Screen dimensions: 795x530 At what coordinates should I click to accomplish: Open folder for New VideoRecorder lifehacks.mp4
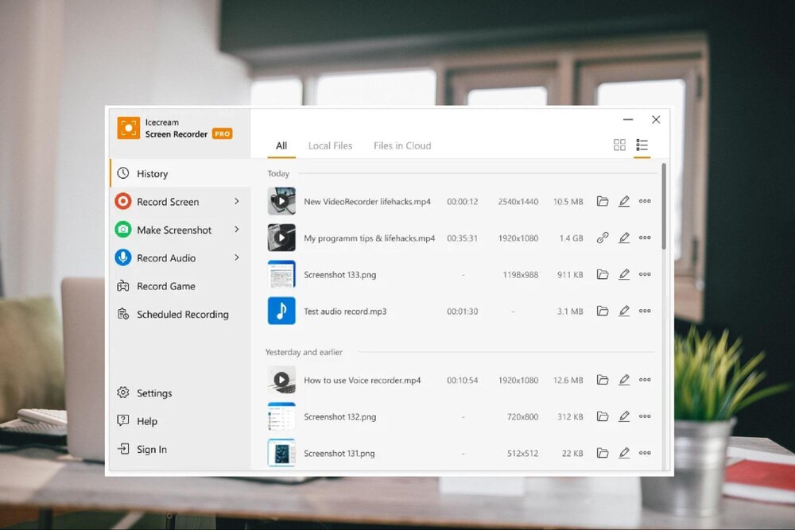point(603,202)
